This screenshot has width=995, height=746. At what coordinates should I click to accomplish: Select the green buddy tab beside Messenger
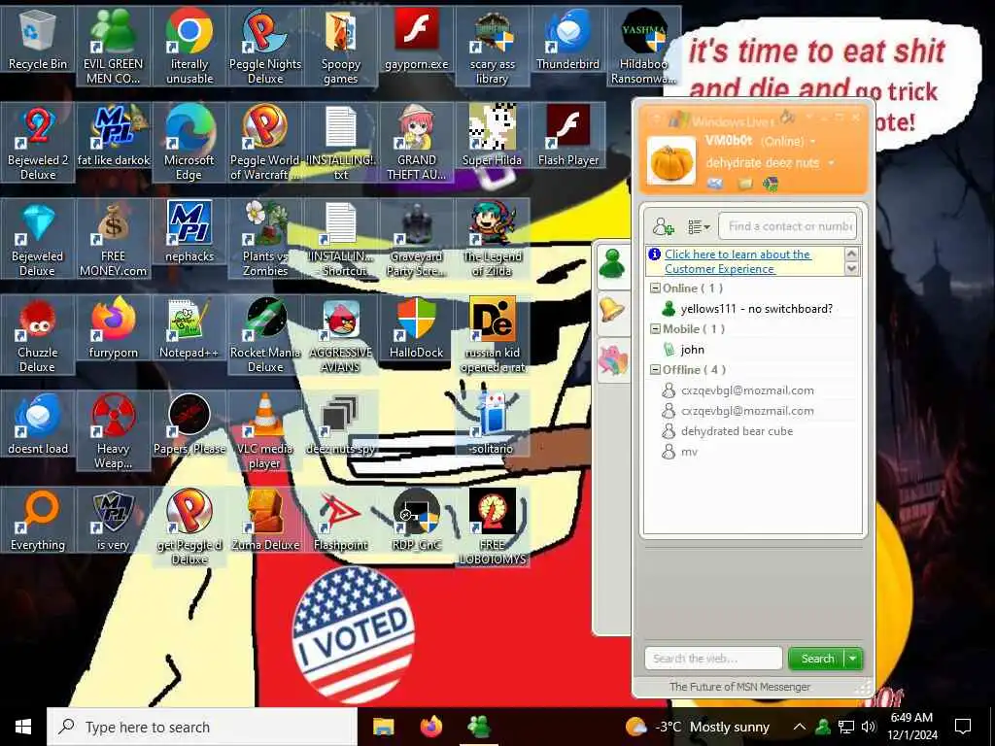[x=612, y=264]
